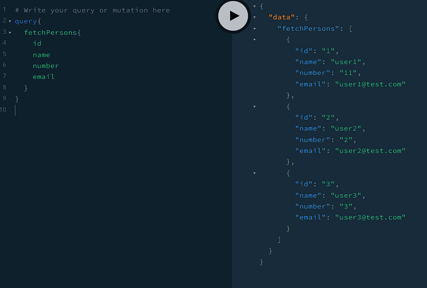Toggle folding of the fetchPersons block

click(9, 32)
